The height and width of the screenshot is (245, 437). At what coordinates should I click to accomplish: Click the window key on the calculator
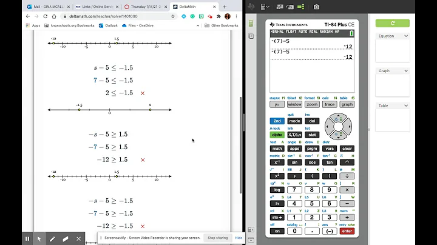[x=294, y=104]
